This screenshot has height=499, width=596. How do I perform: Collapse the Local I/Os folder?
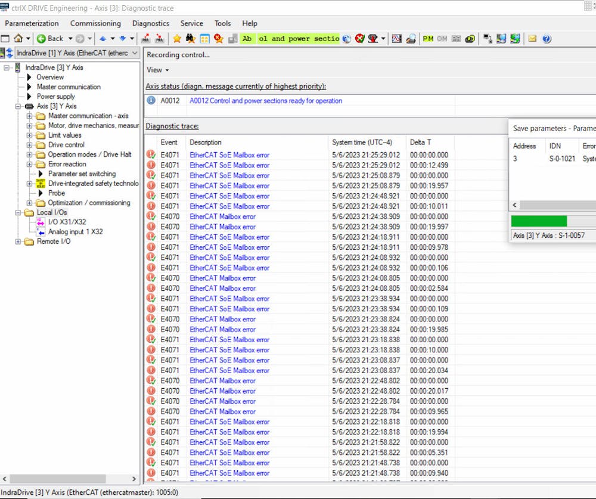18,212
